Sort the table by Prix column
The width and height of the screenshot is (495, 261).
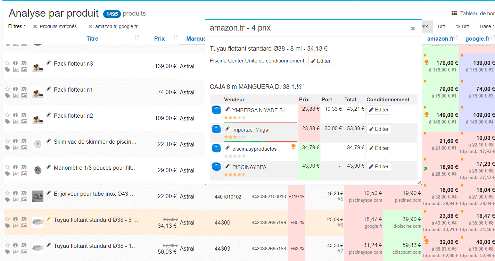pyautogui.click(x=159, y=39)
